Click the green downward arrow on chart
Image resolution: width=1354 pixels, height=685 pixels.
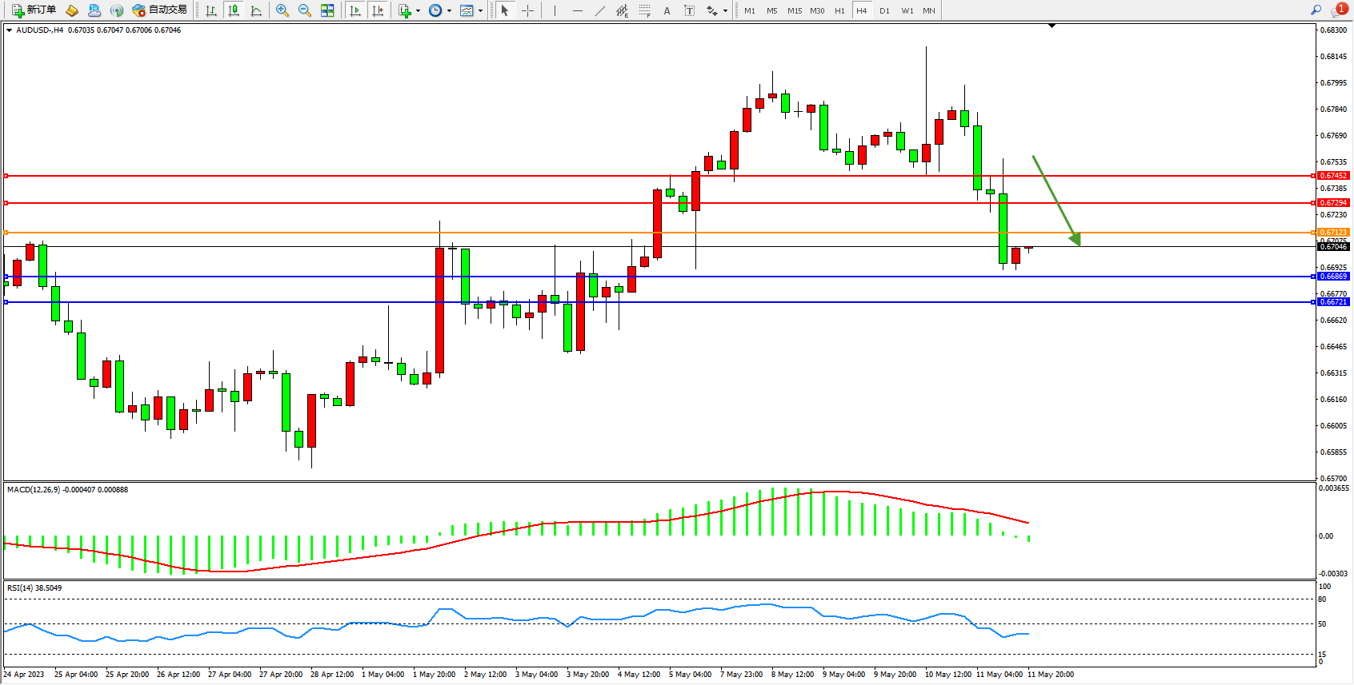click(1057, 200)
